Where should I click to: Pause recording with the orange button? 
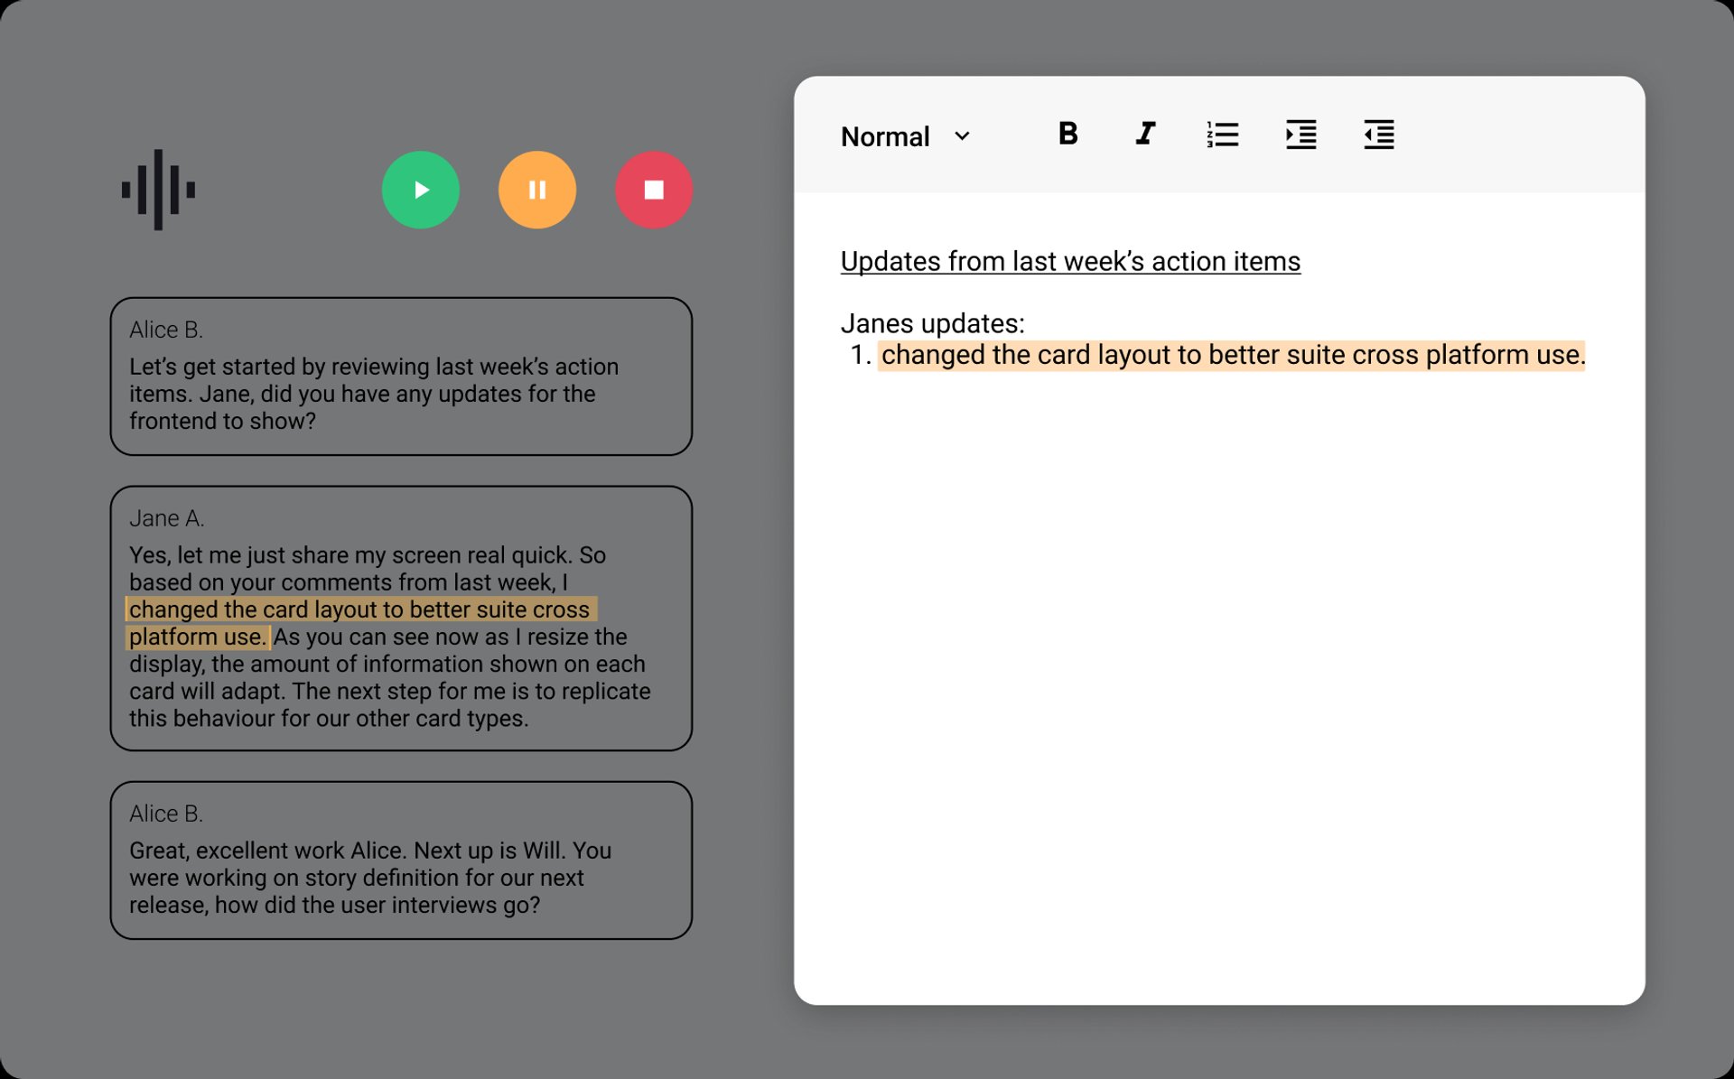(536, 190)
